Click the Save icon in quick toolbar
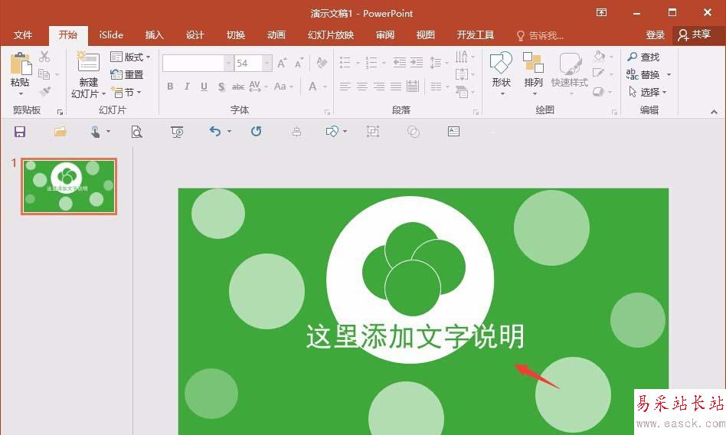726x435 pixels. (x=20, y=132)
